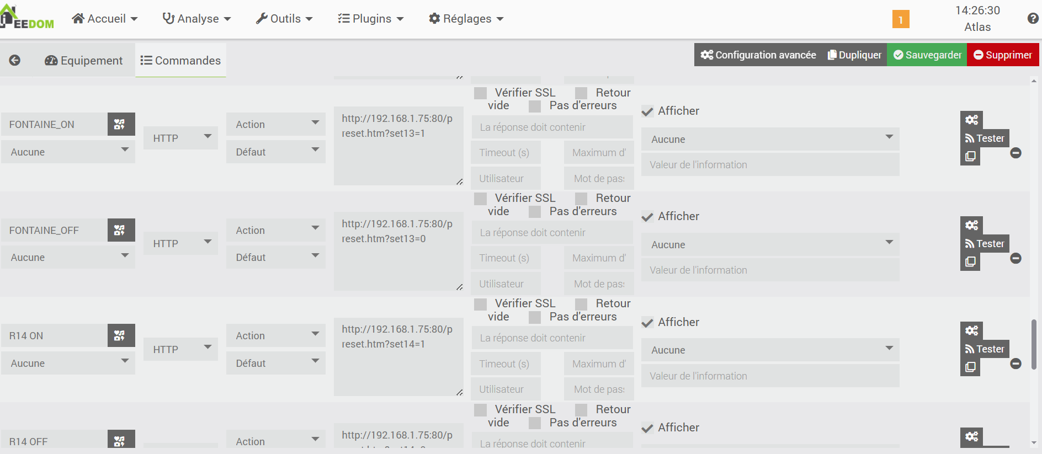Image resolution: width=1042 pixels, height=454 pixels.
Task: Save with the Sauvegarder button
Action: point(927,55)
